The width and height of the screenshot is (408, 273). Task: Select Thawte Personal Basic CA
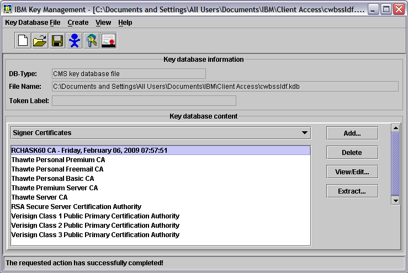click(161, 178)
